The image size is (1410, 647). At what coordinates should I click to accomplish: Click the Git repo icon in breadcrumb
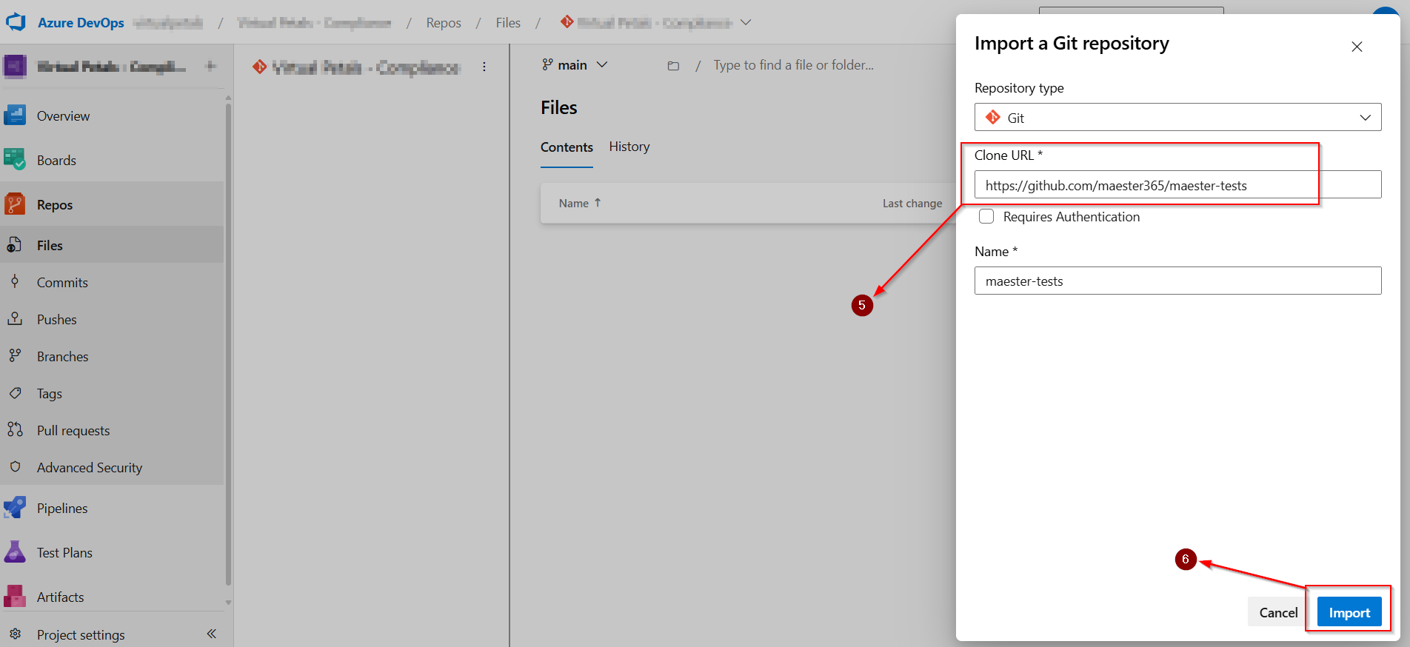click(567, 22)
